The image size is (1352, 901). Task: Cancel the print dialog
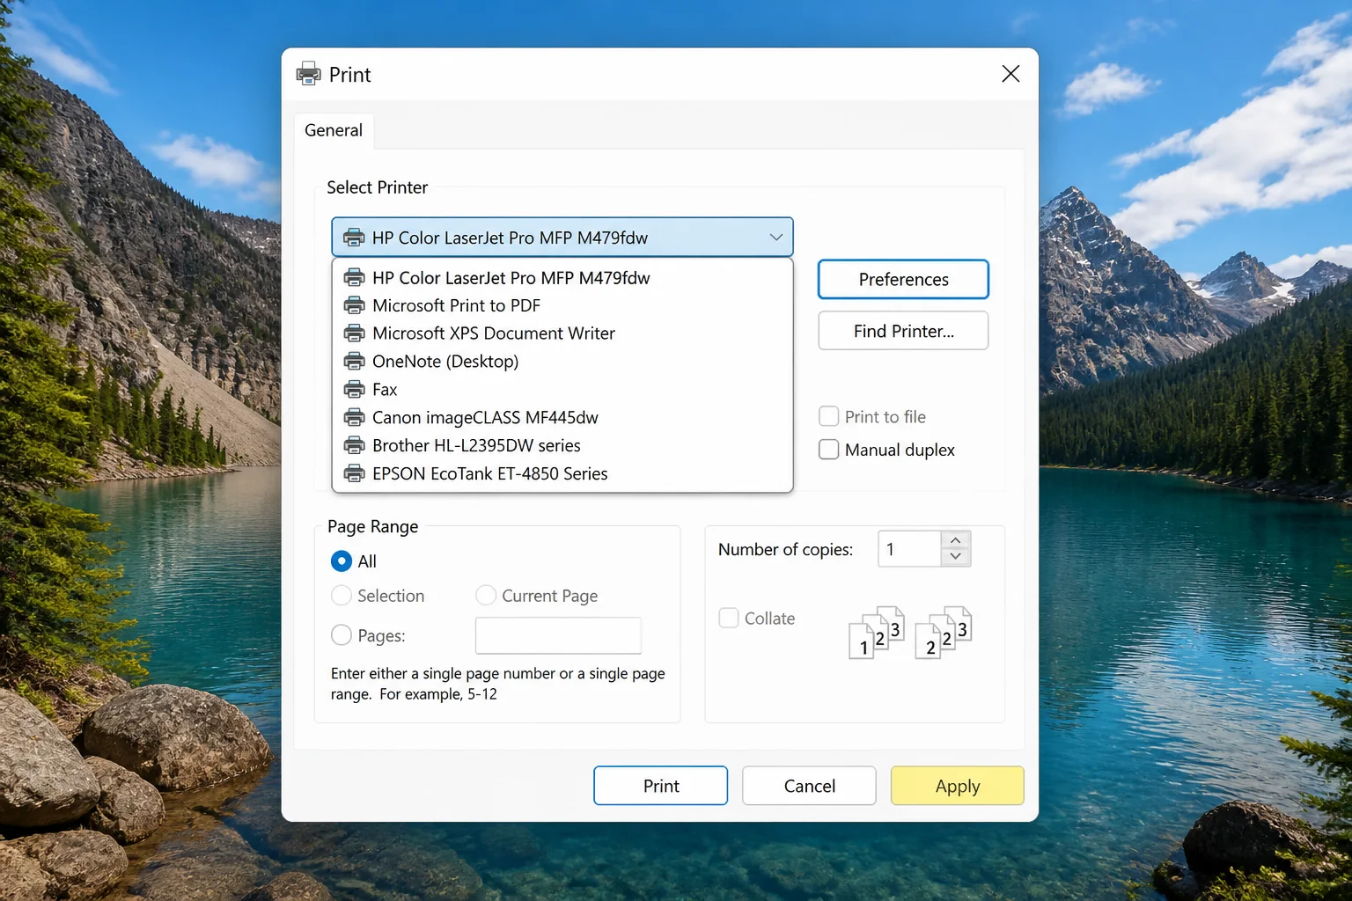809,786
